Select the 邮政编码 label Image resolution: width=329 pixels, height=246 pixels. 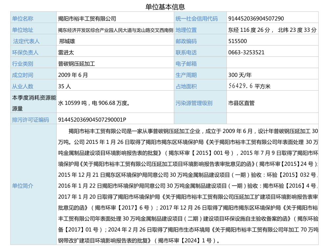coord(186,41)
